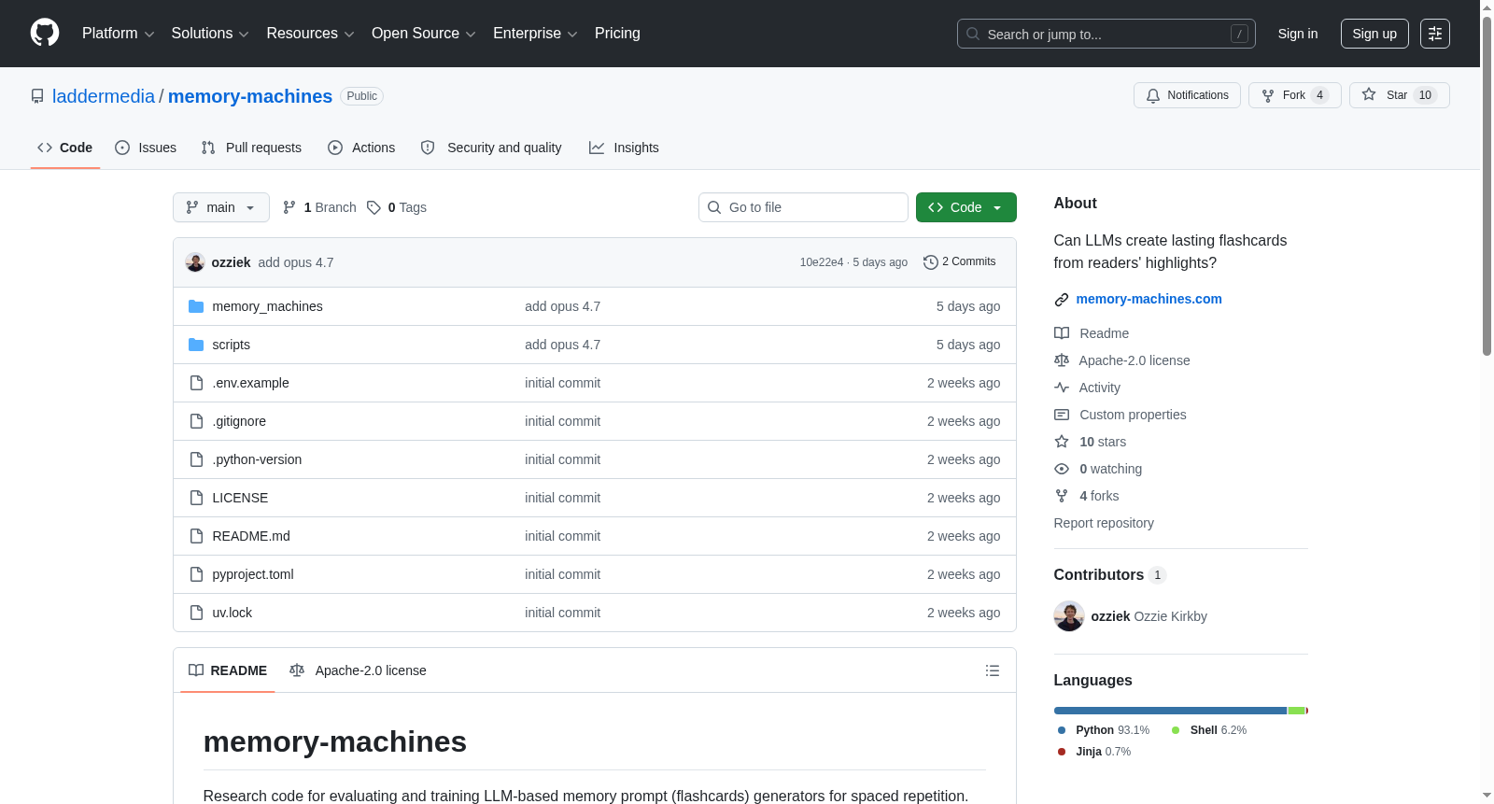Click the scale icon beside Apache-2.0 license in About
This screenshot has width=1494, height=804.
coord(1062,360)
